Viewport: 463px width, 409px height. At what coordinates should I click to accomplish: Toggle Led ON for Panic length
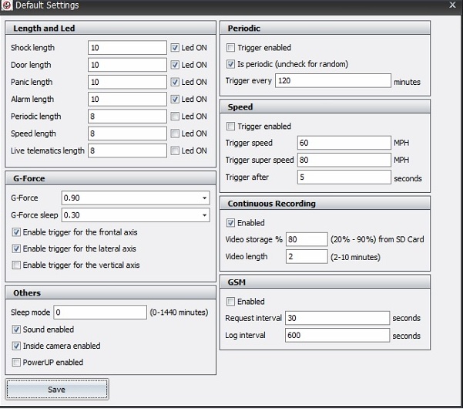(x=175, y=82)
